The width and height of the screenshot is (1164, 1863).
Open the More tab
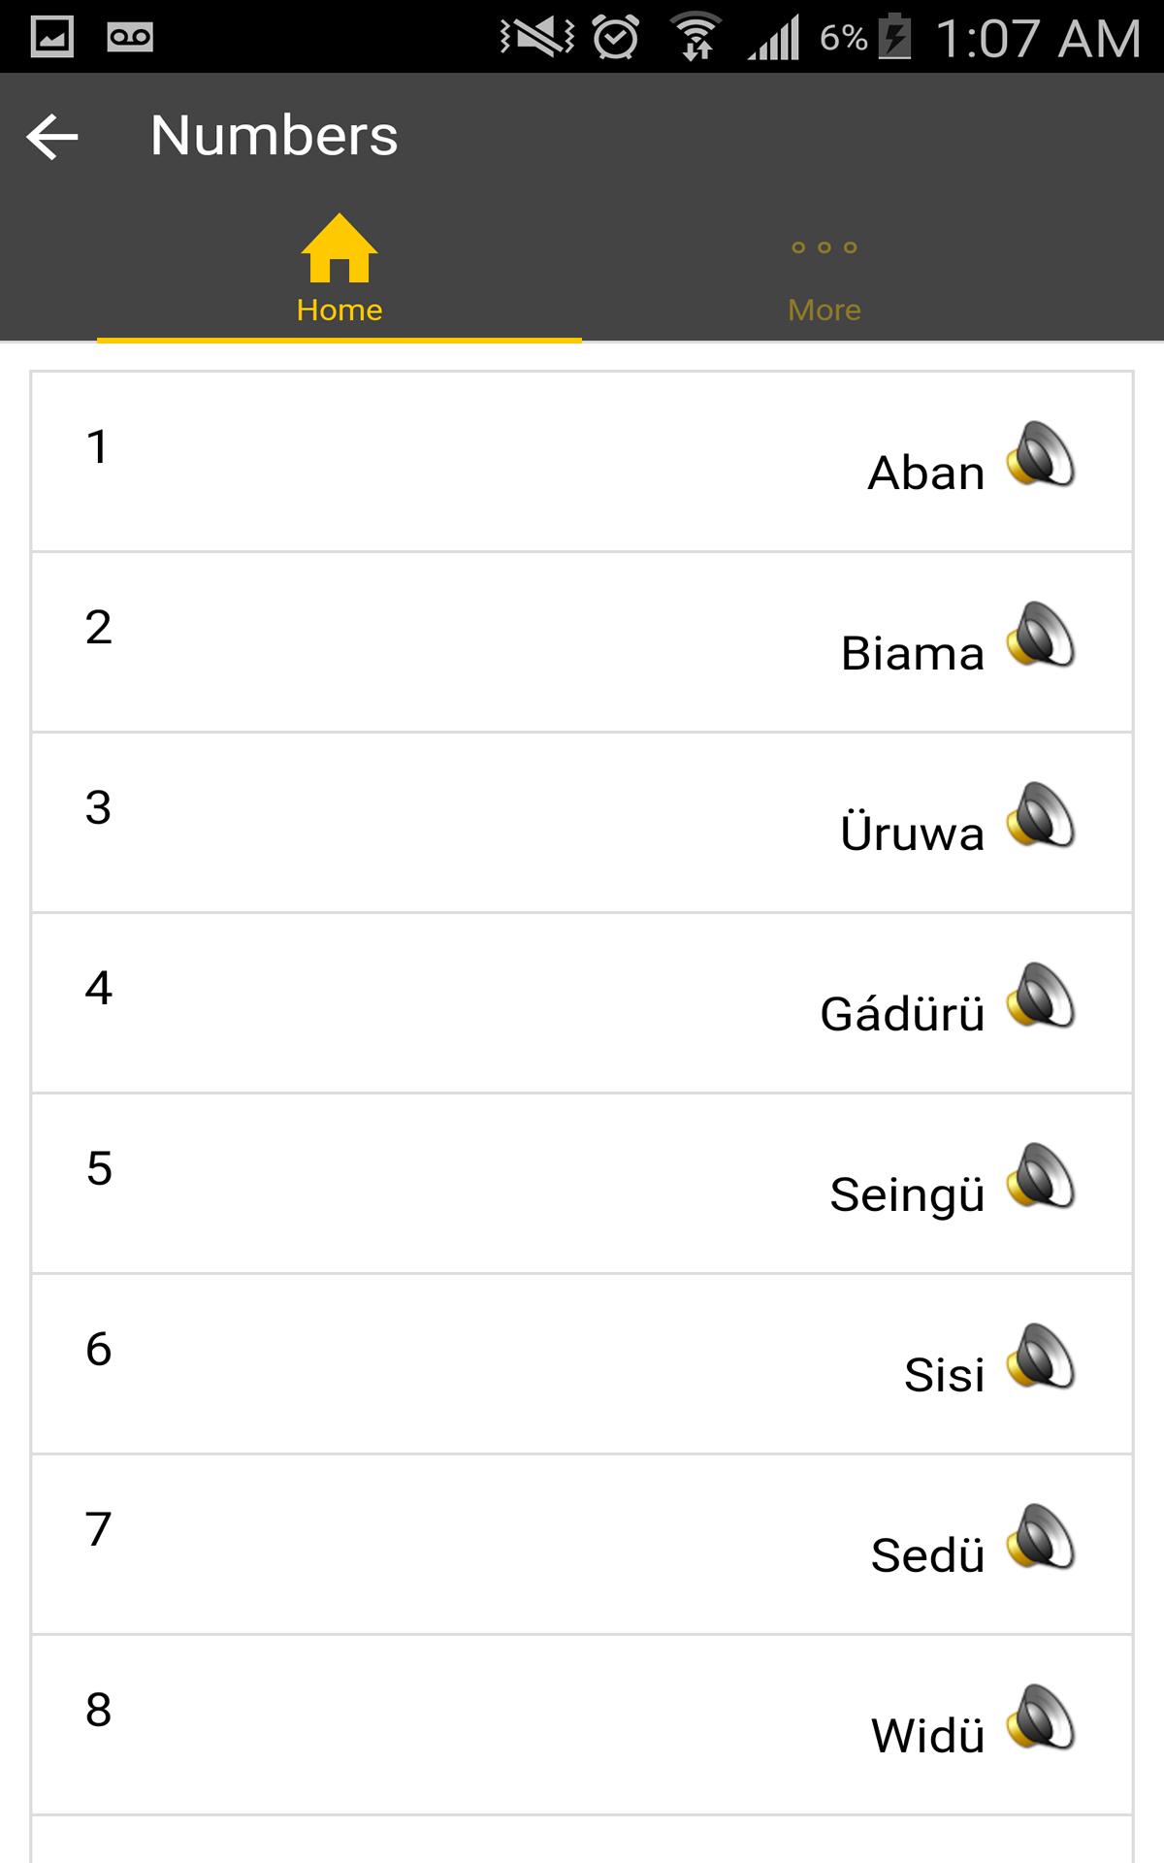click(824, 270)
